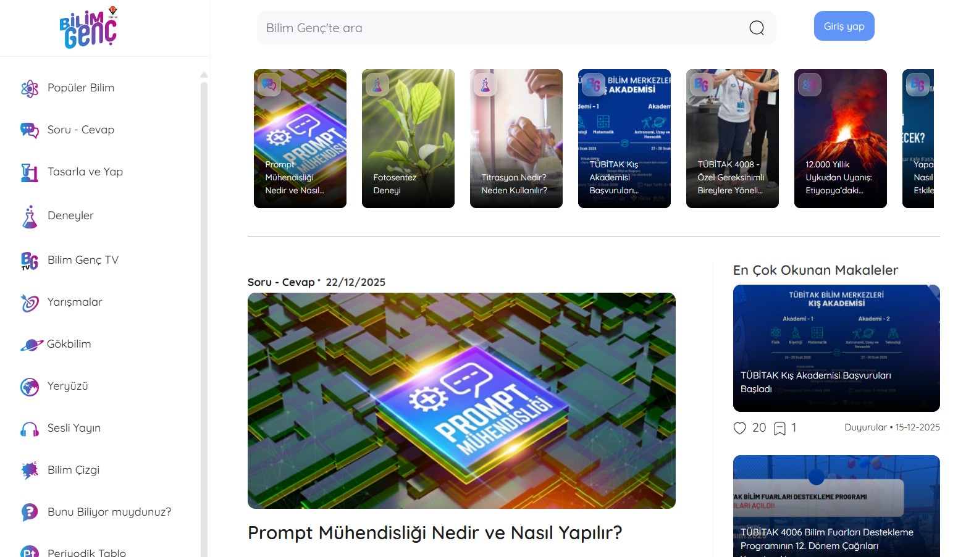Open Prompt Mühendisliği Nedir article title
This screenshot has height=557, width=958.
435,533
